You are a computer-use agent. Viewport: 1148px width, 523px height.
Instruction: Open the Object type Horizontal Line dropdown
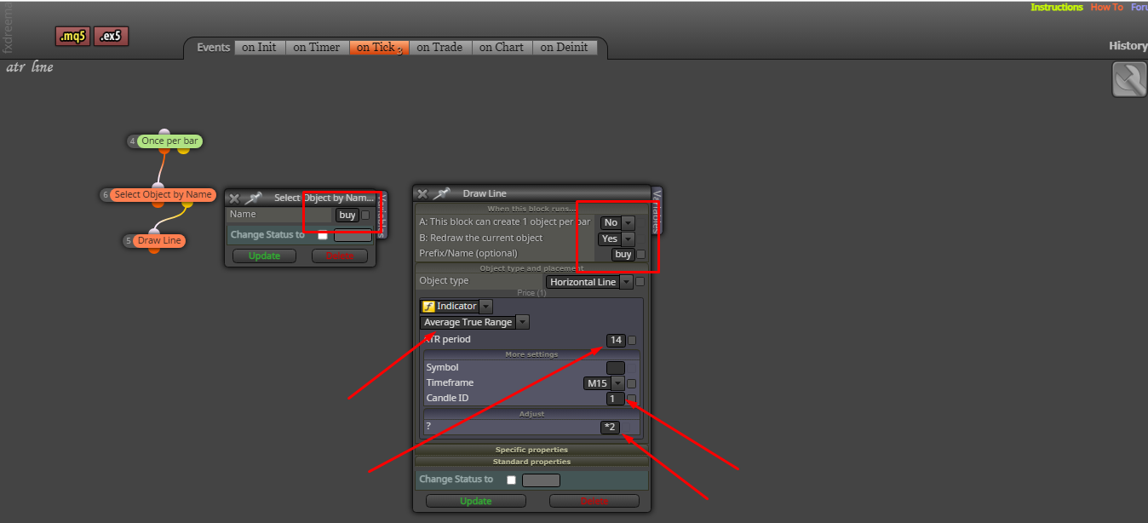[589, 282]
